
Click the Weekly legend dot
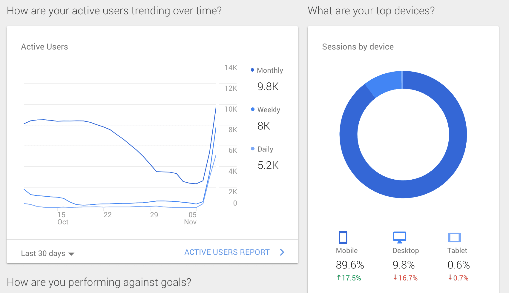(253, 110)
